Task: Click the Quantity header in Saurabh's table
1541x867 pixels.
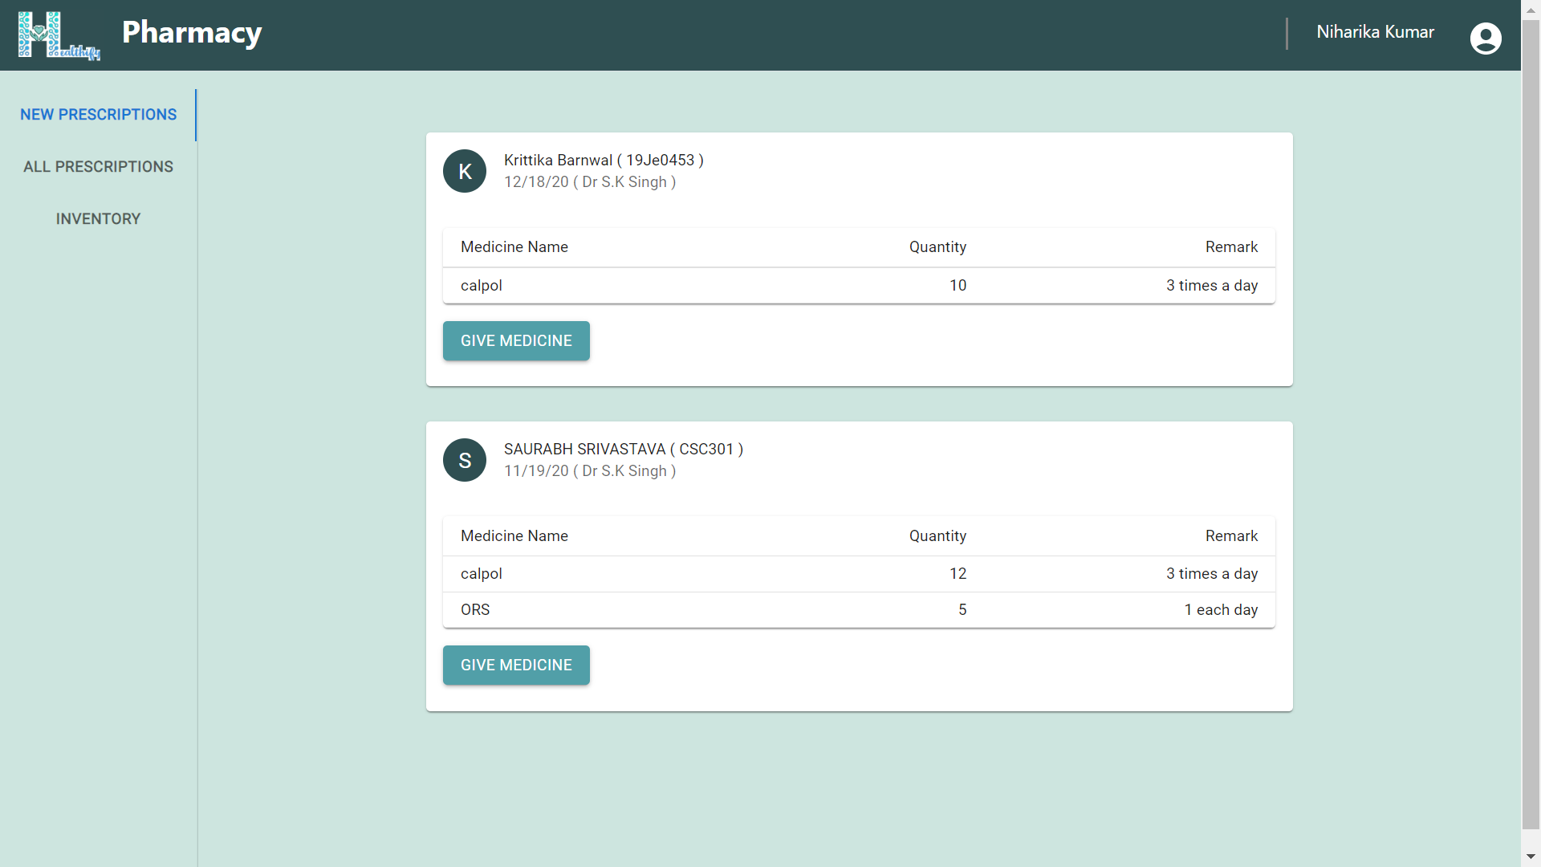Action: (937, 536)
